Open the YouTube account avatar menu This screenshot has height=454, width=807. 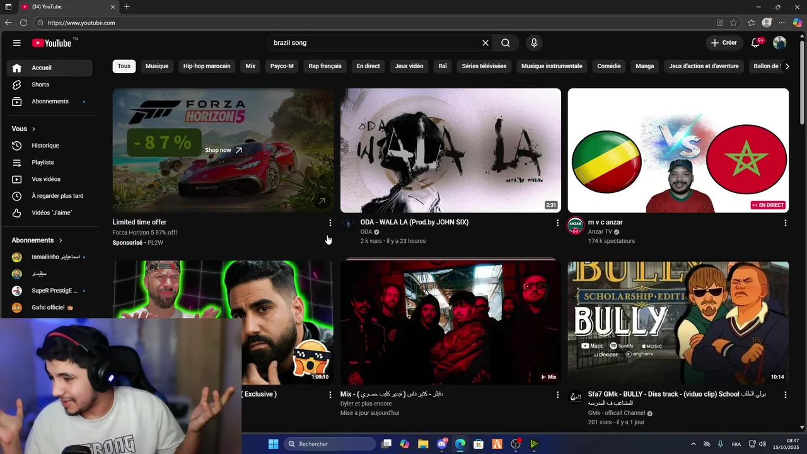point(780,43)
